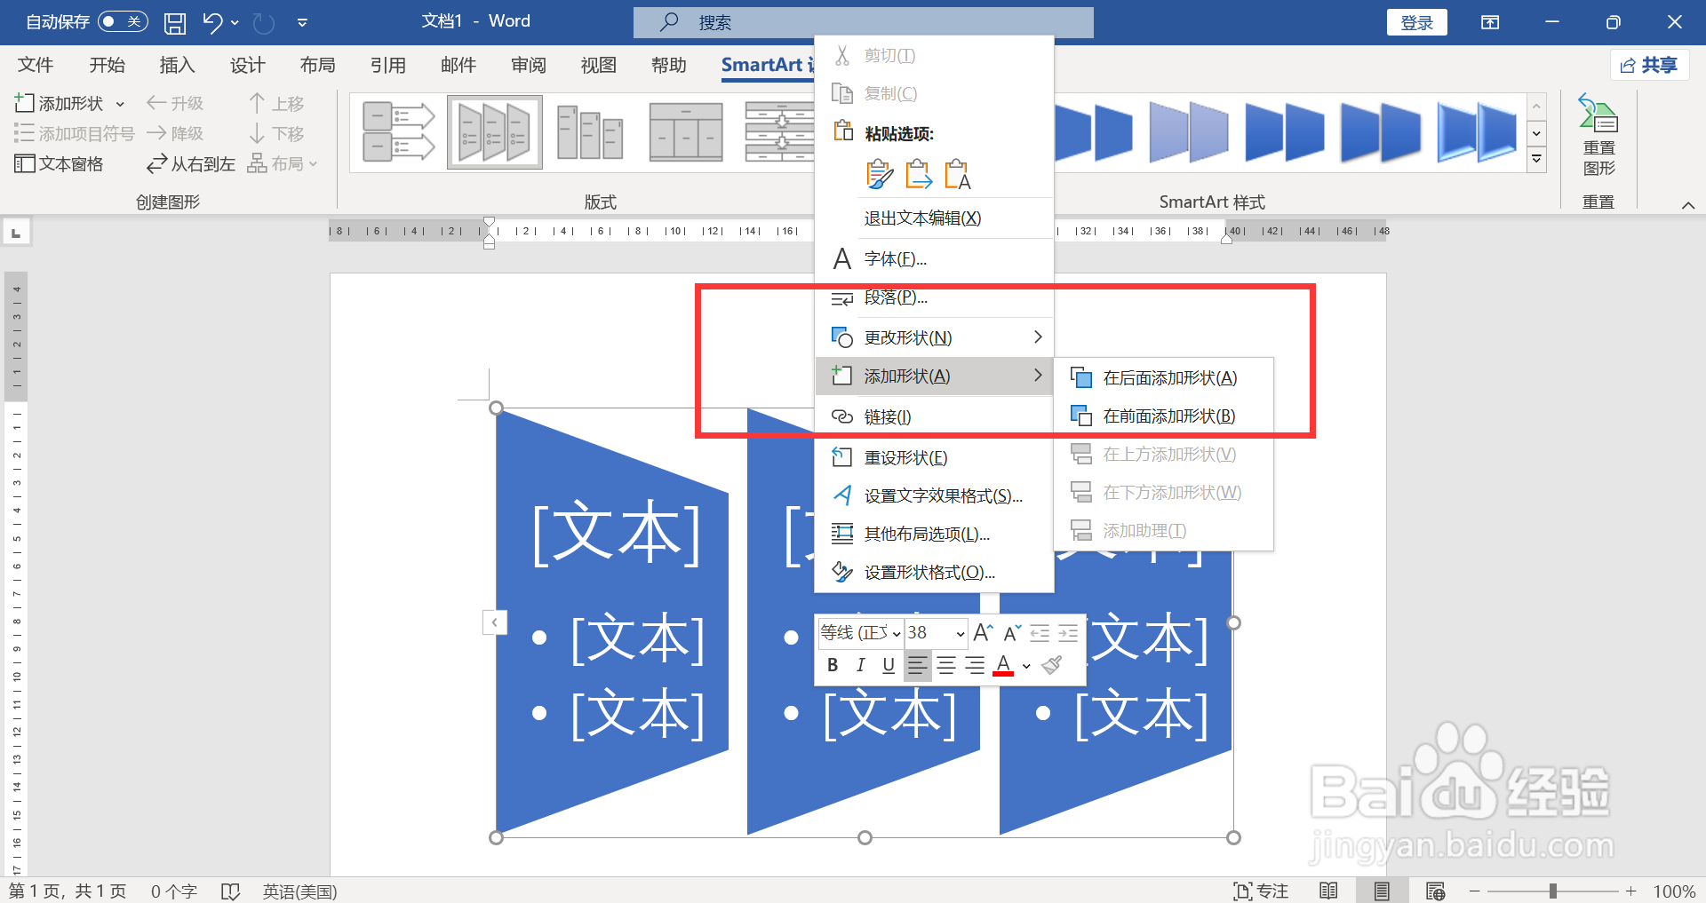This screenshot has height=903, width=1706.
Task: Choose 退出文本编辑 from context menu
Action: click(x=934, y=218)
